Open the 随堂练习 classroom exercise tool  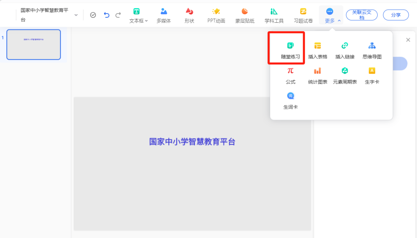[290, 48]
